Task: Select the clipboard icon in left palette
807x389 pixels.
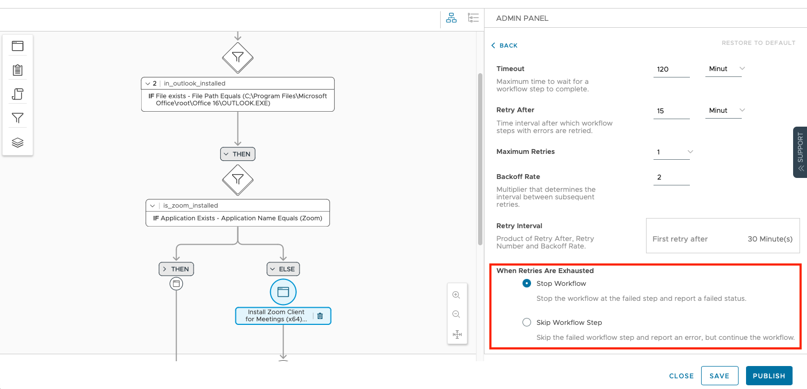Action: point(18,70)
